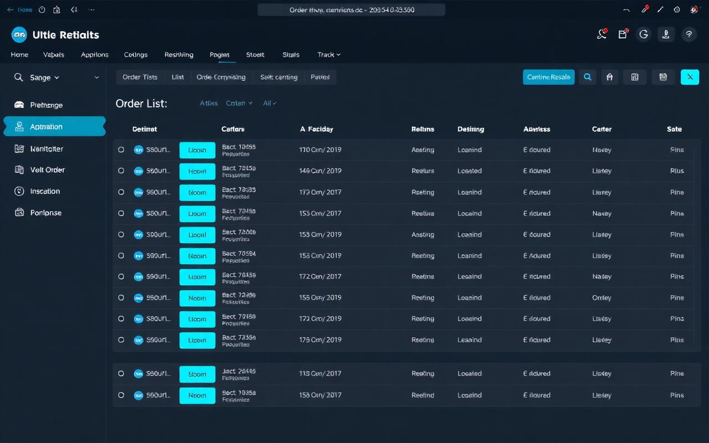Switch to the Resthiing tab
The width and height of the screenshot is (709, 443).
coord(179,55)
